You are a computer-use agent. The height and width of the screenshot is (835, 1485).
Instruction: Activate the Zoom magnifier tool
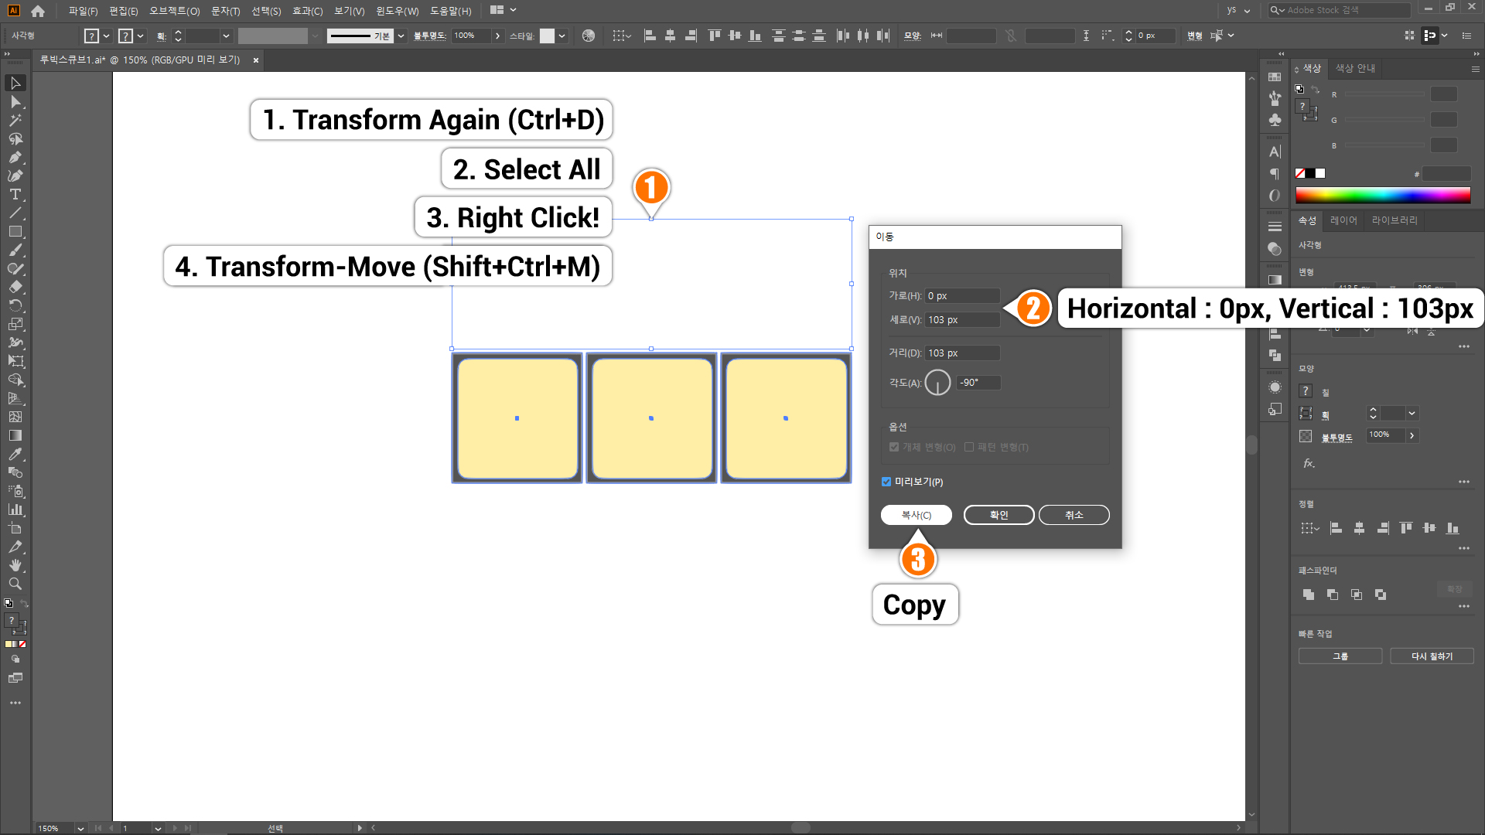pyautogui.click(x=15, y=584)
